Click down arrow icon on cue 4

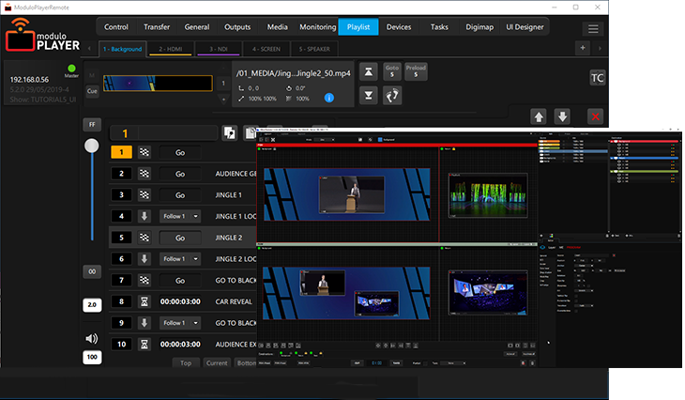pos(145,216)
